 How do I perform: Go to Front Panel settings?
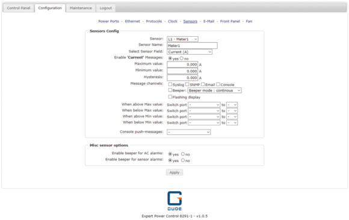click(x=230, y=22)
